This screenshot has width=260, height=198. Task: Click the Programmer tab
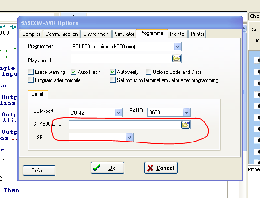(152, 33)
